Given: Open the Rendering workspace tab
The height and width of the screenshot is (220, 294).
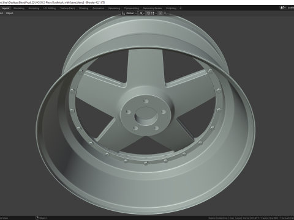Looking at the screenshot, I should (114, 9).
